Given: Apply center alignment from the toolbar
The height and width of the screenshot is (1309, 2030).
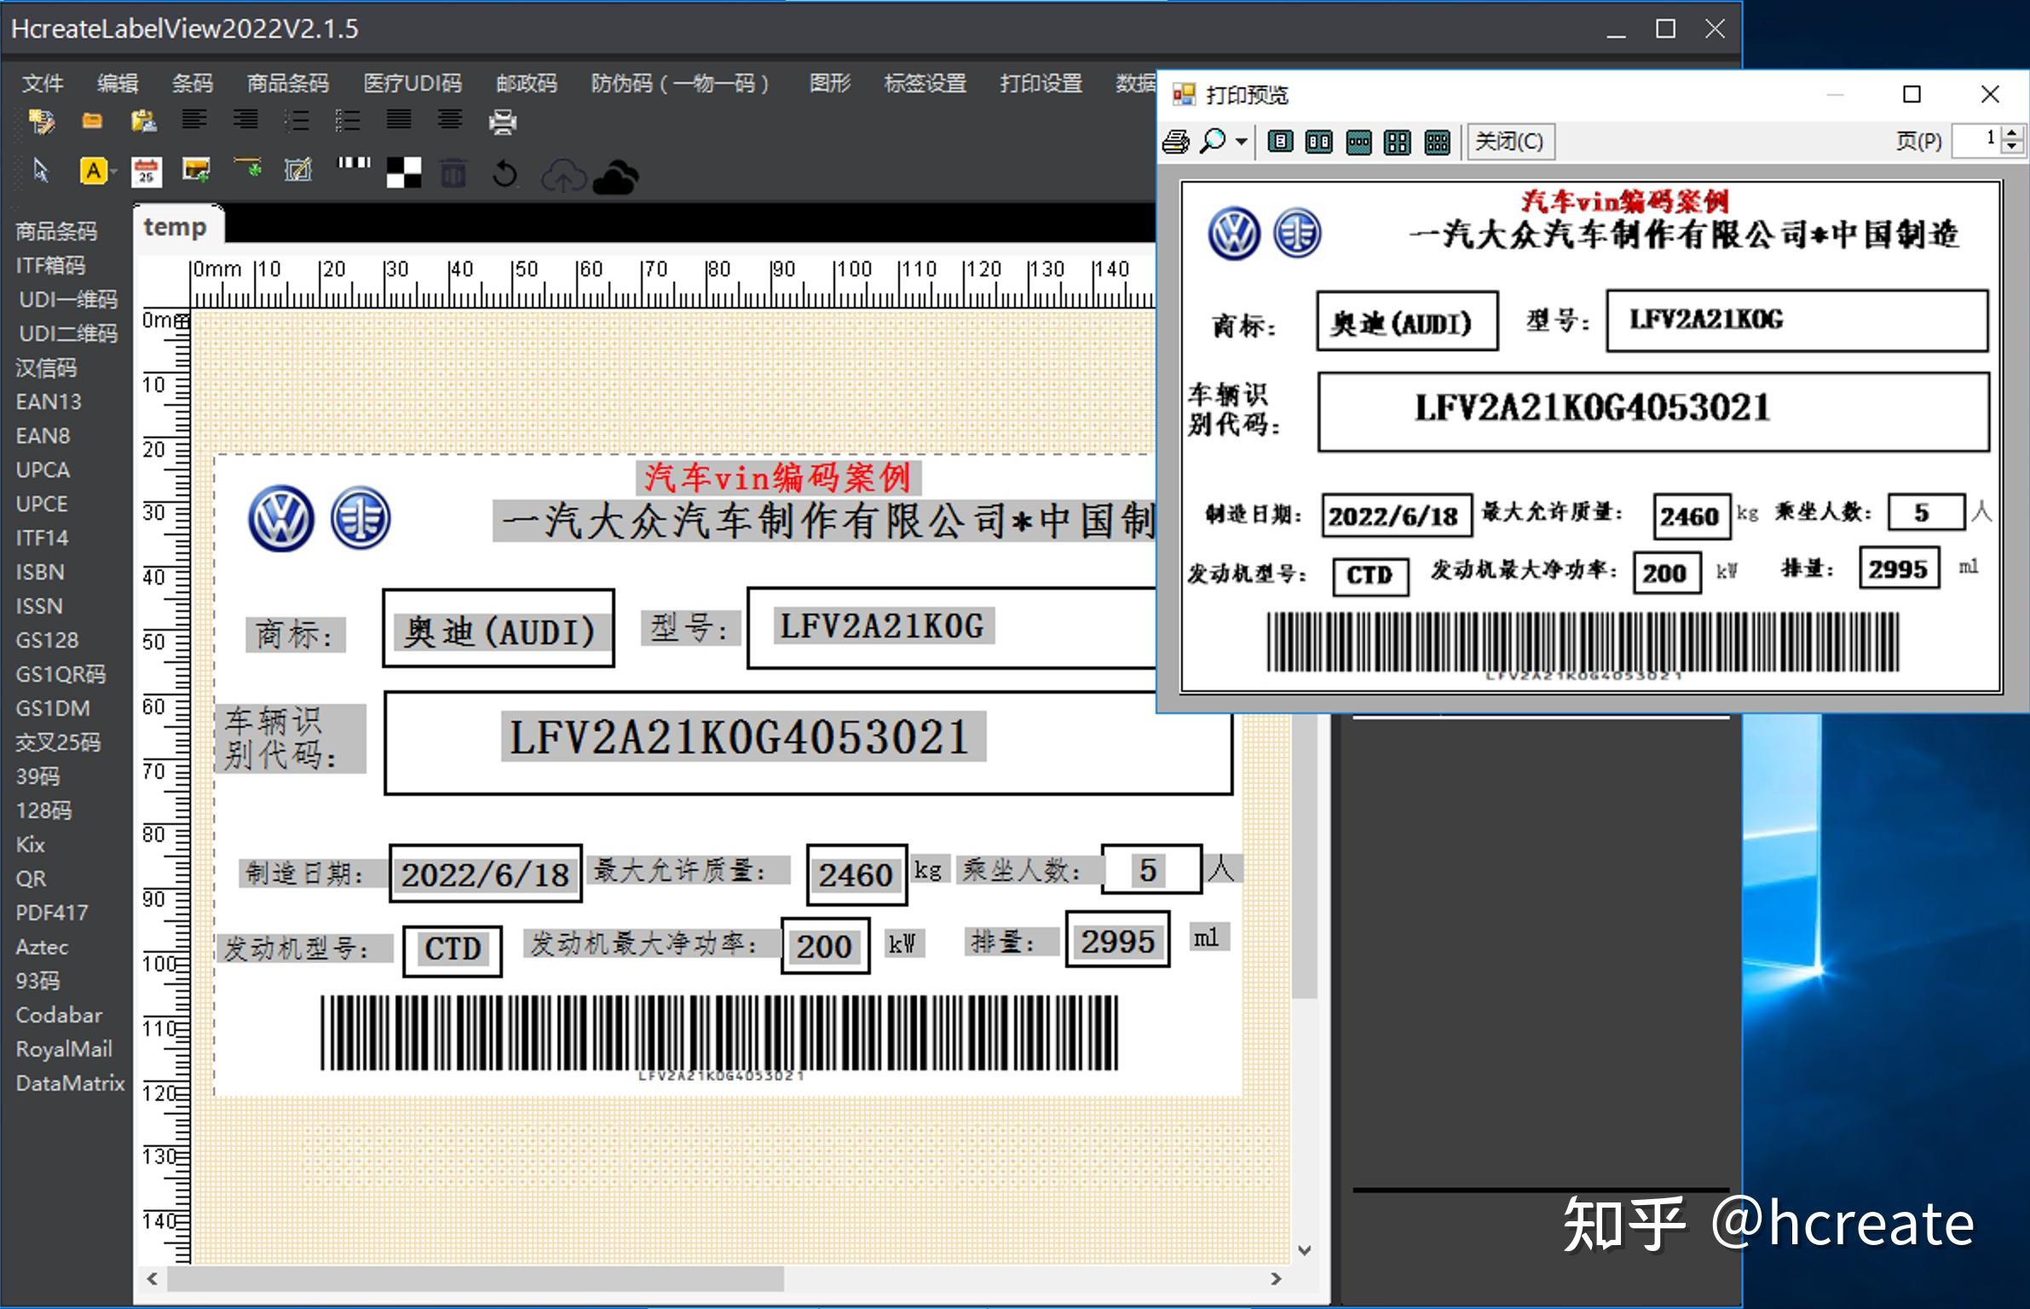Looking at the screenshot, I should (450, 121).
